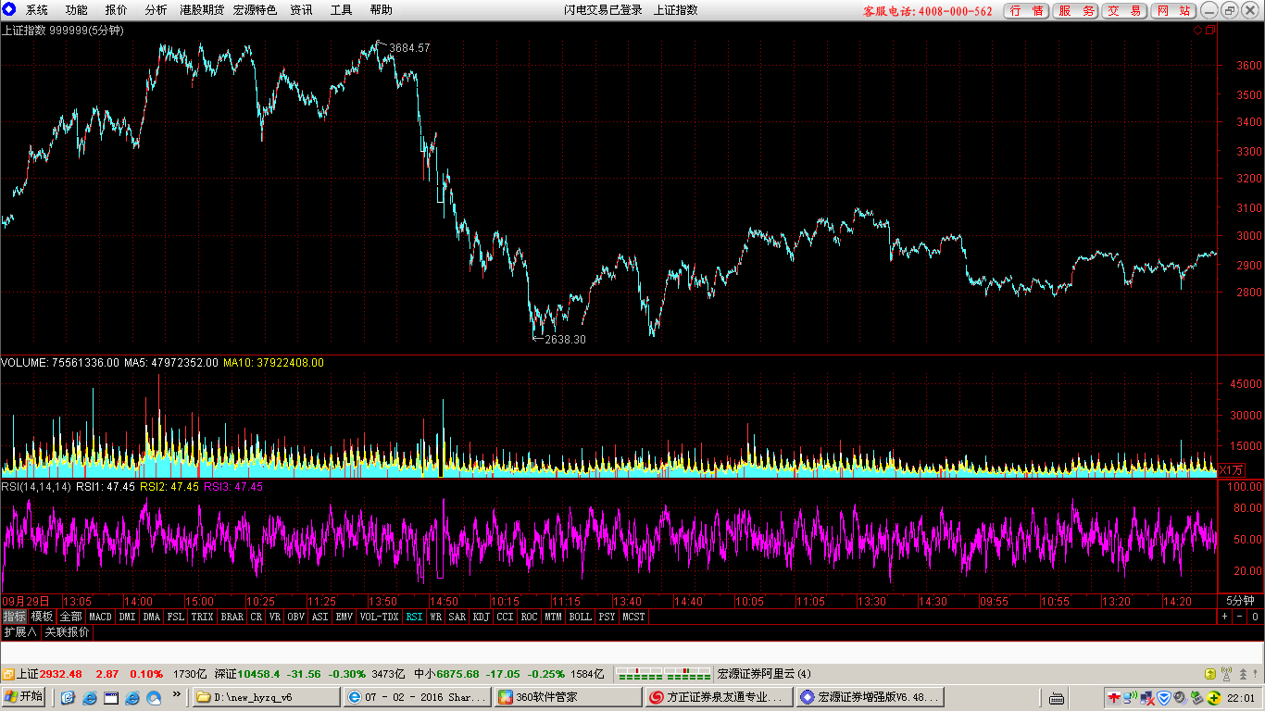Open the 关联报价 tab
The height and width of the screenshot is (711, 1265).
[68, 632]
